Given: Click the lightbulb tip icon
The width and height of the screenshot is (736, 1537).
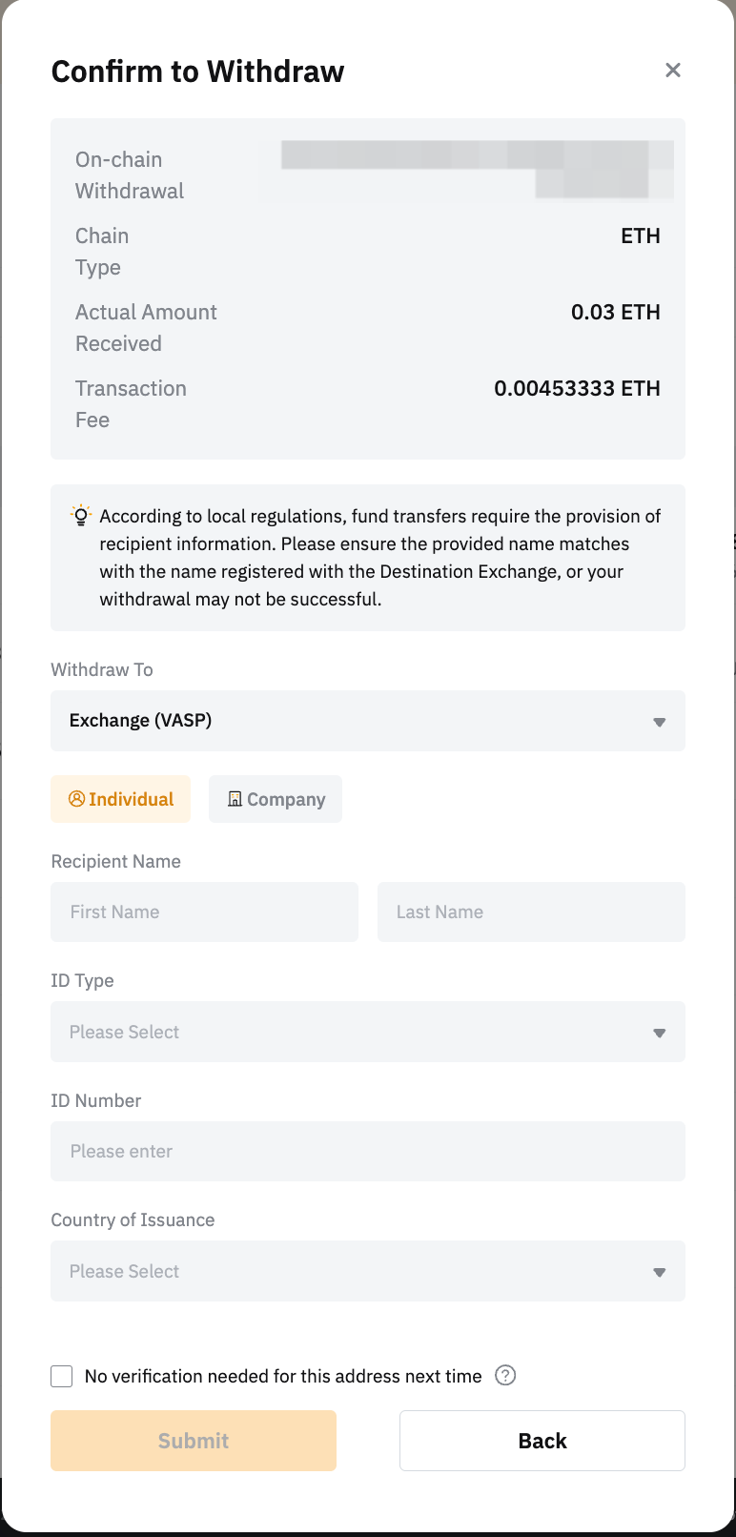Looking at the screenshot, I should tap(81, 516).
